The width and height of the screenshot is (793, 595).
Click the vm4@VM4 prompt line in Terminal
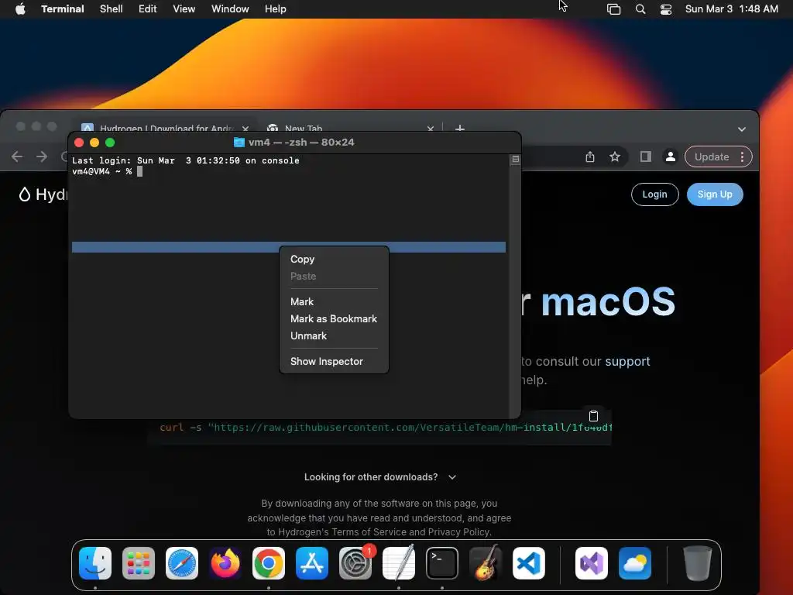click(107, 171)
